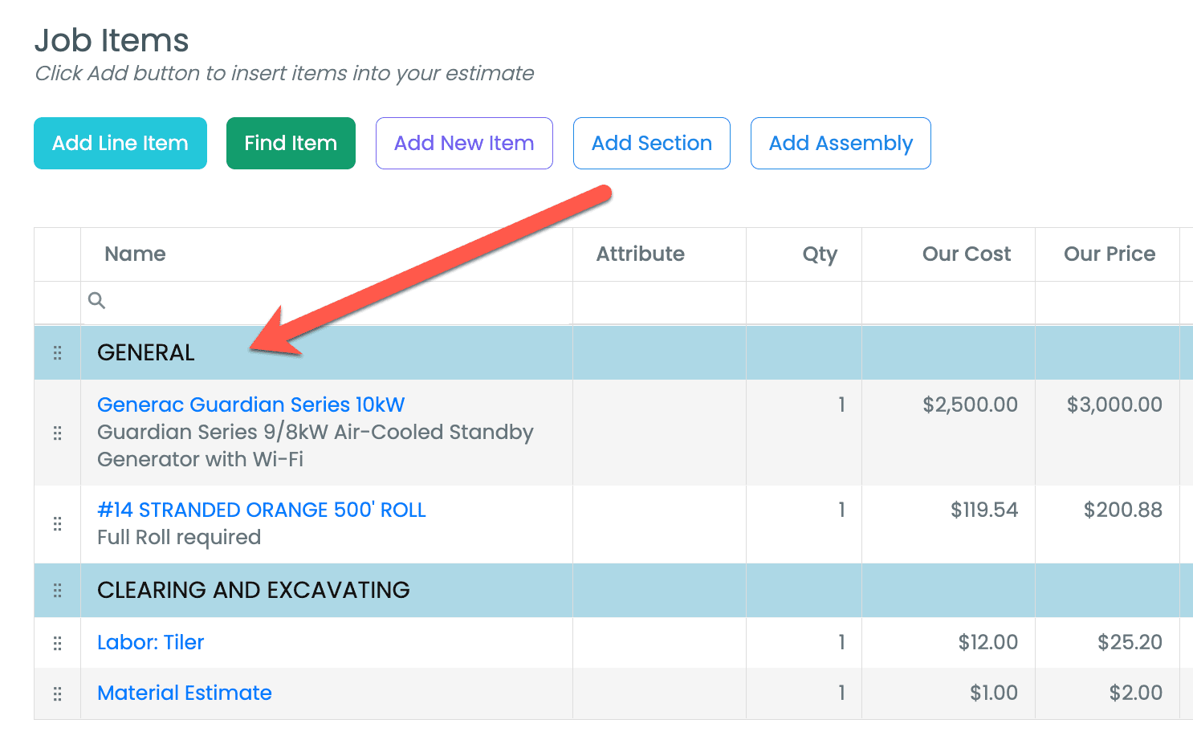
Task: Open Generac Guardian Series 10kW link
Action: [x=250, y=405]
